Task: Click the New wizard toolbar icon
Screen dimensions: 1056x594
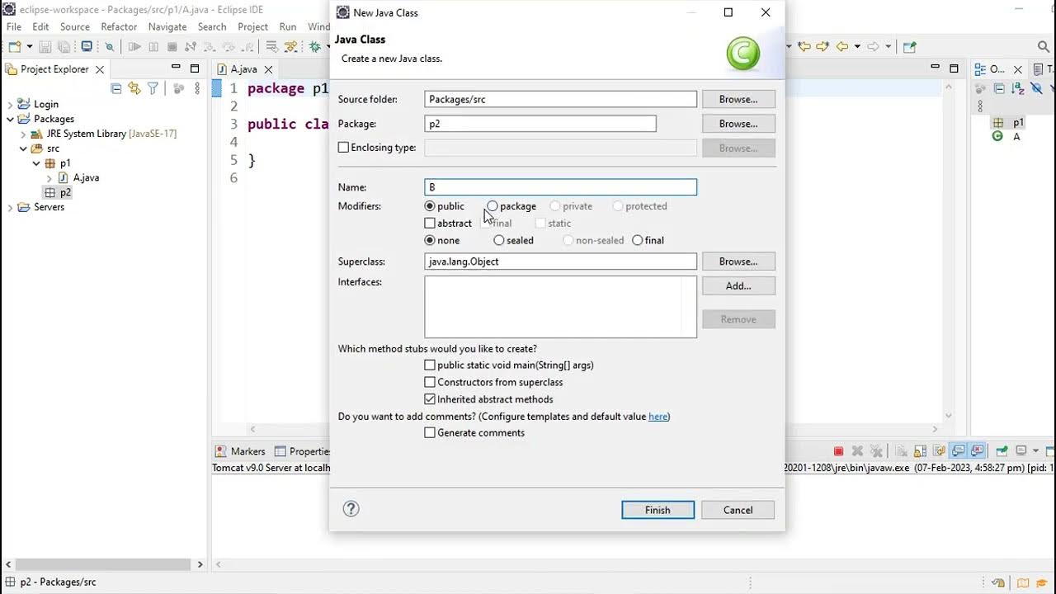Action: coord(15,46)
